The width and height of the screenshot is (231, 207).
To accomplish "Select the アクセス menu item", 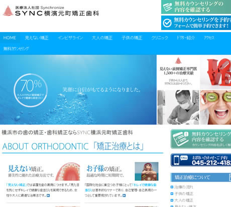I will click(x=209, y=38).
